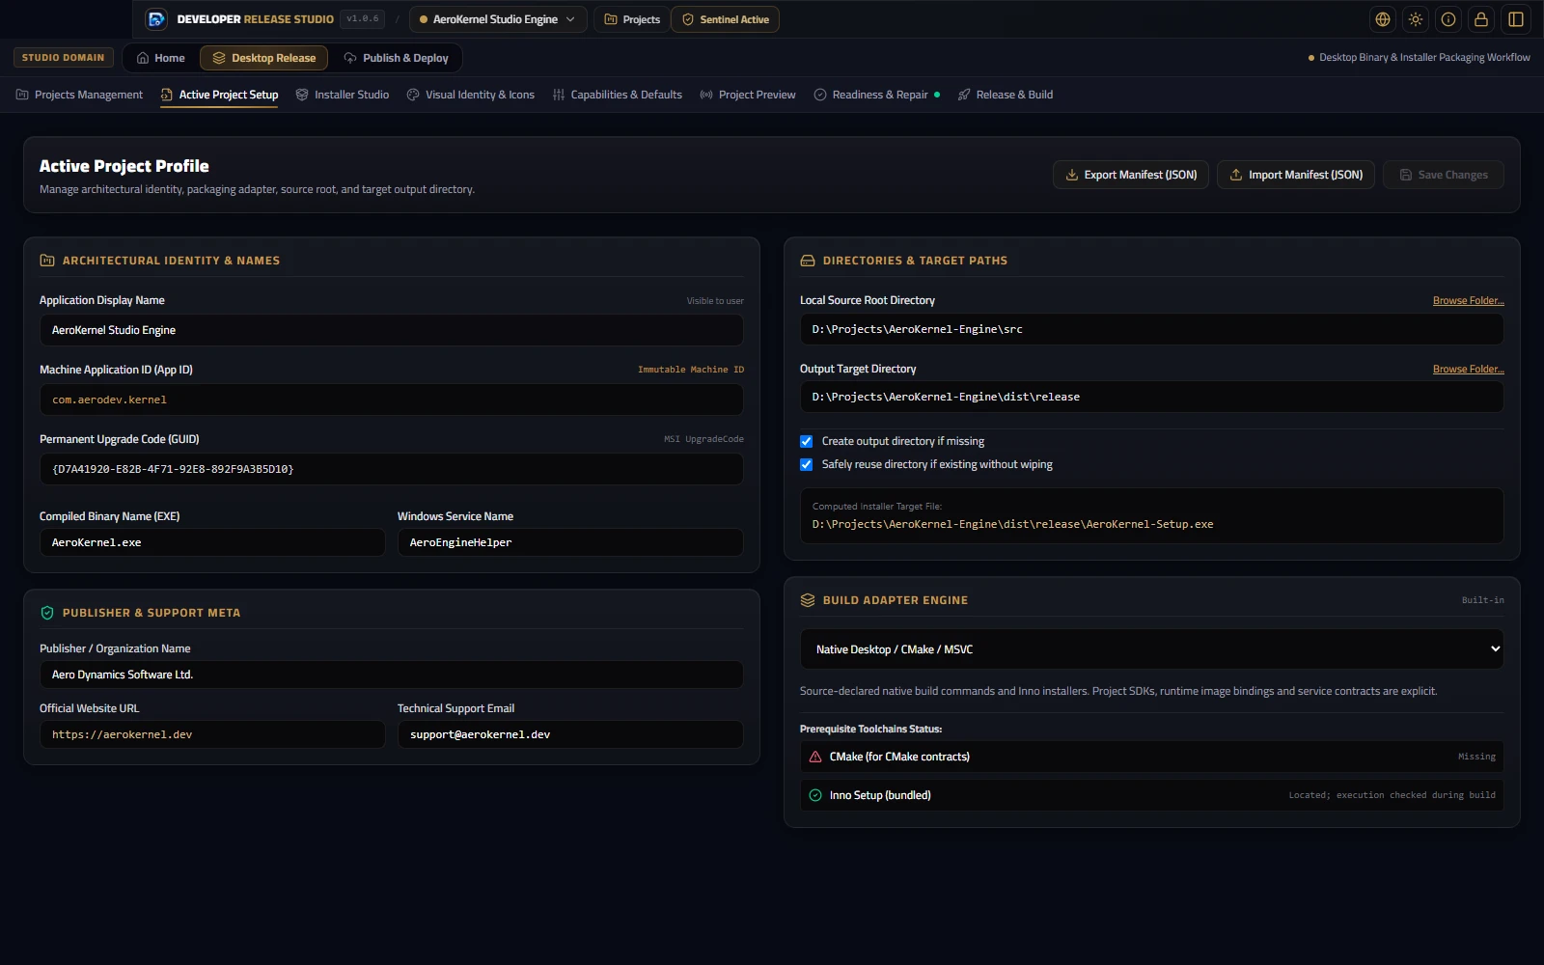Open the Project Preview tab
The width and height of the screenshot is (1544, 965).
point(748,95)
